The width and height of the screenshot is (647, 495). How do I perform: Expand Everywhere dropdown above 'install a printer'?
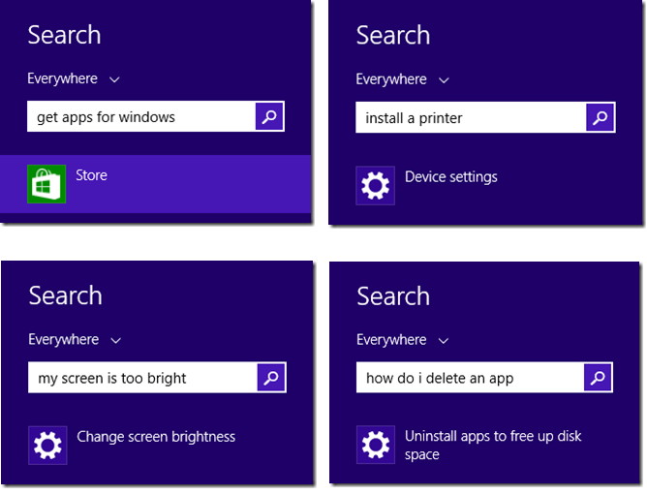pyautogui.click(x=403, y=79)
